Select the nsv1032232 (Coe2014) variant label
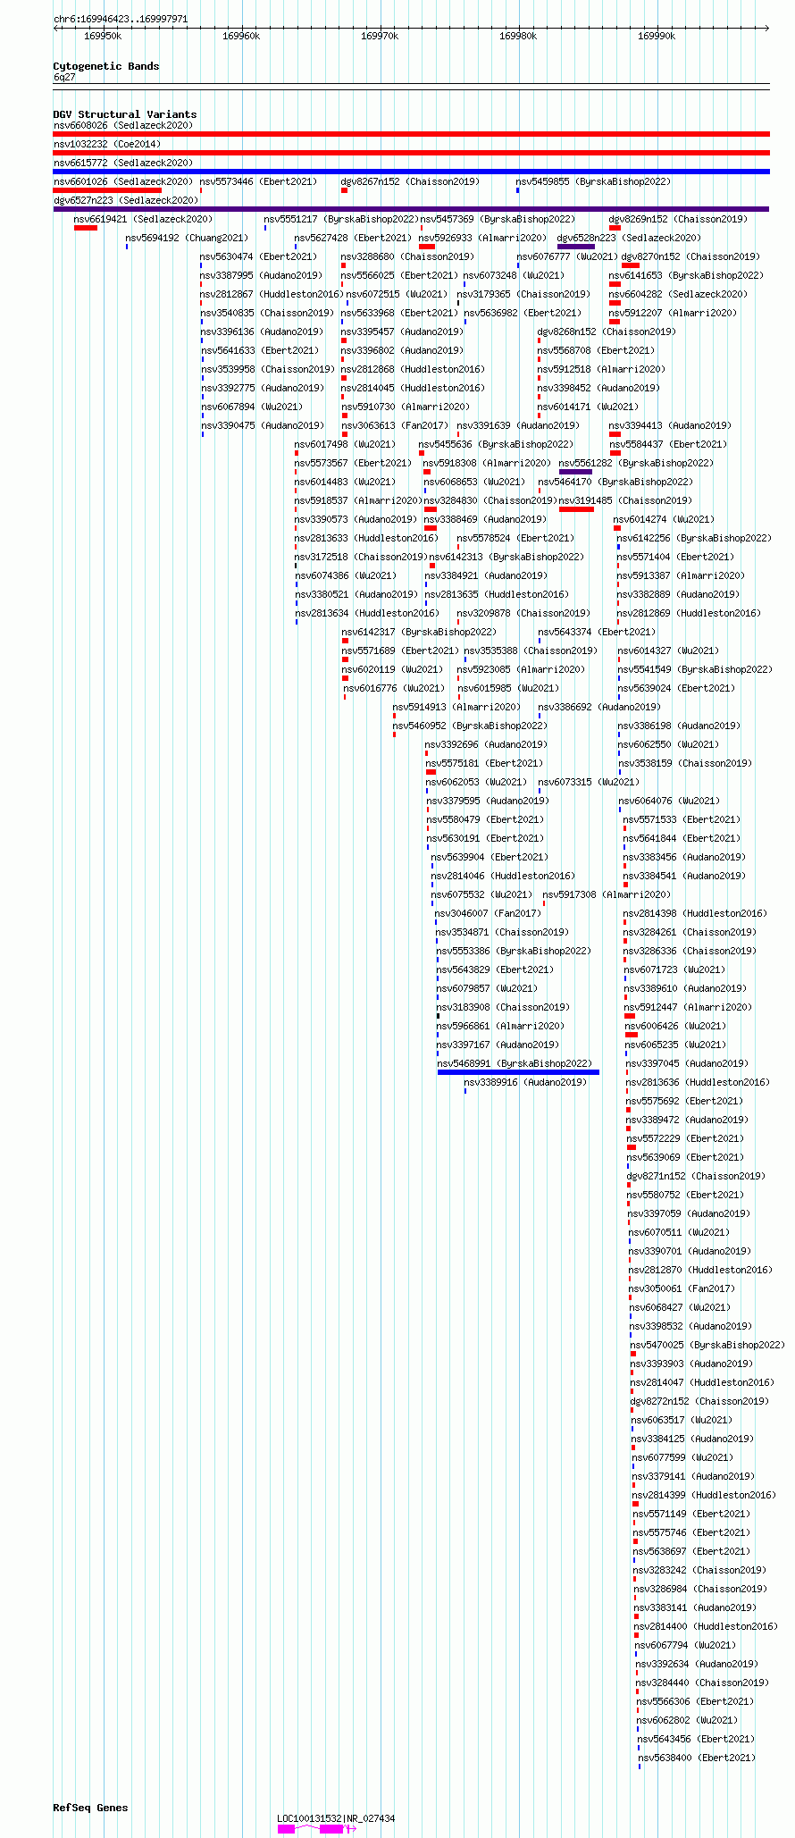 [x=107, y=145]
